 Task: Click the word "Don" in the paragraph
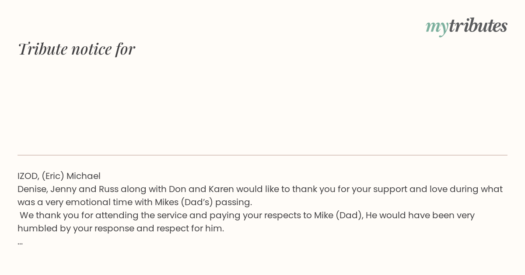[177, 189]
